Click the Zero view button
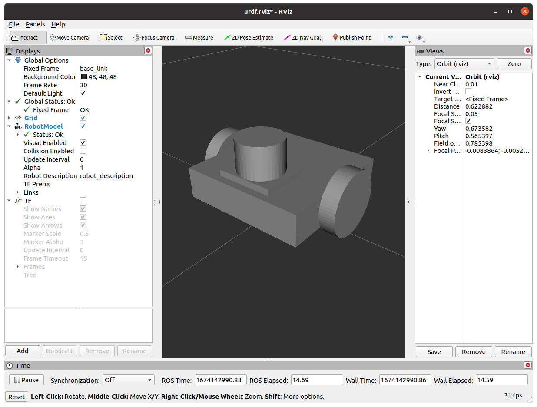 514,63
